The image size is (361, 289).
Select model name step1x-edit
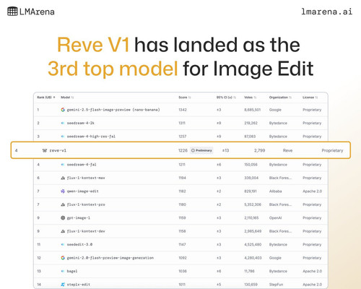tap(79, 285)
